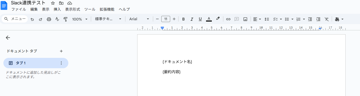
Task: Click the font size field showing 11
Action: [x=166, y=19]
